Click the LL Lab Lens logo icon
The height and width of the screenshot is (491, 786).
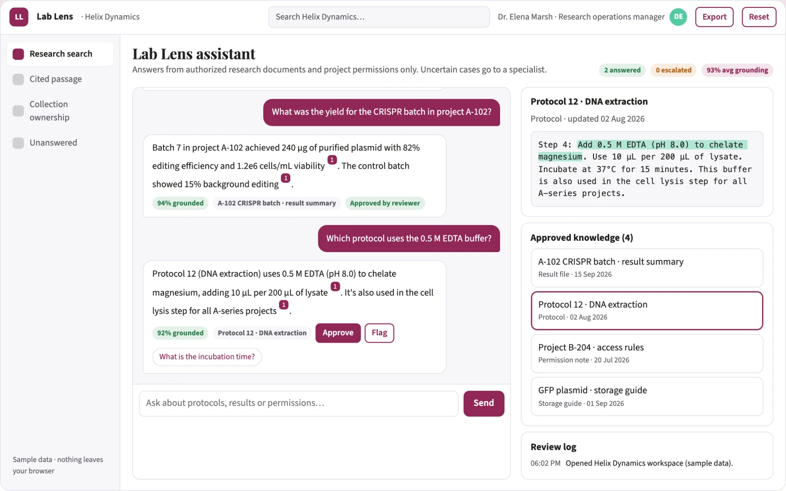19,17
